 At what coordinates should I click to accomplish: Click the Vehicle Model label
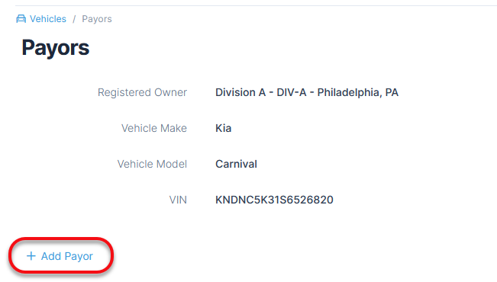point(152,164)
